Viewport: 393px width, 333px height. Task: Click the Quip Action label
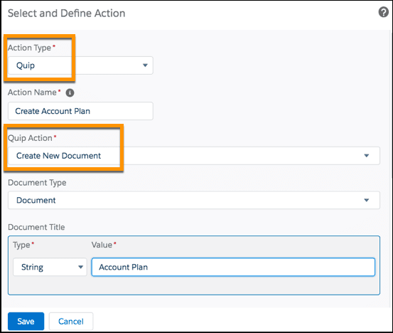pos(30,138)
